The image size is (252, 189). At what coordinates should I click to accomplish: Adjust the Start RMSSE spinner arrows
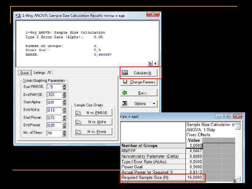coord(64,87)
